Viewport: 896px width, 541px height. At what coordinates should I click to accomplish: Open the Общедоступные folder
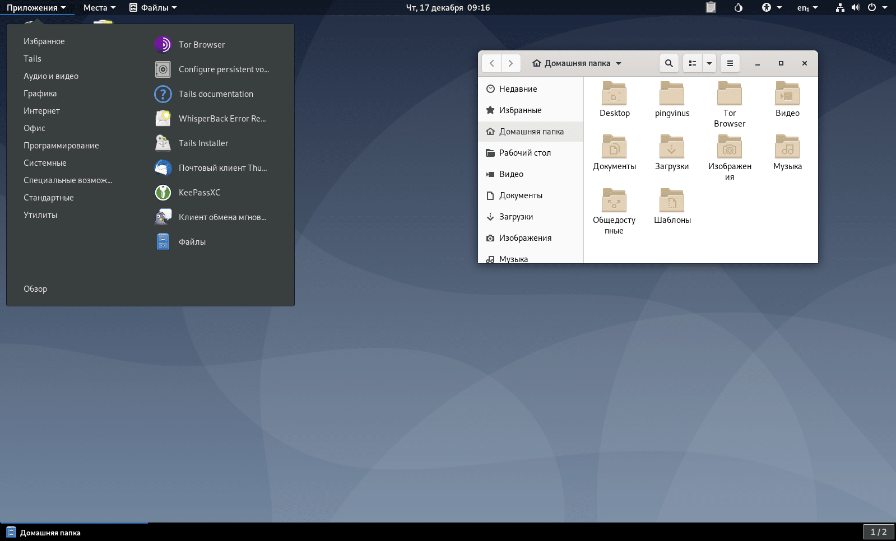tap(614, 211)
